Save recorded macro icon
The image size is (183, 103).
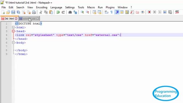click(170, 12)
